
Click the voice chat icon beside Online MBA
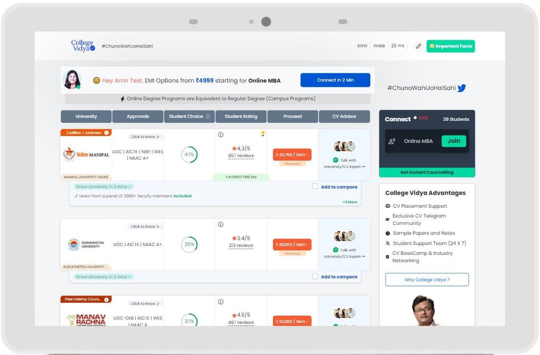pyautogui.click(x=392, y=141)
